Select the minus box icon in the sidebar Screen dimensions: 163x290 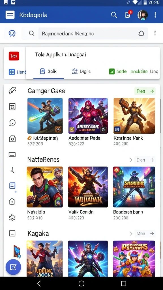tap(12, 233)
